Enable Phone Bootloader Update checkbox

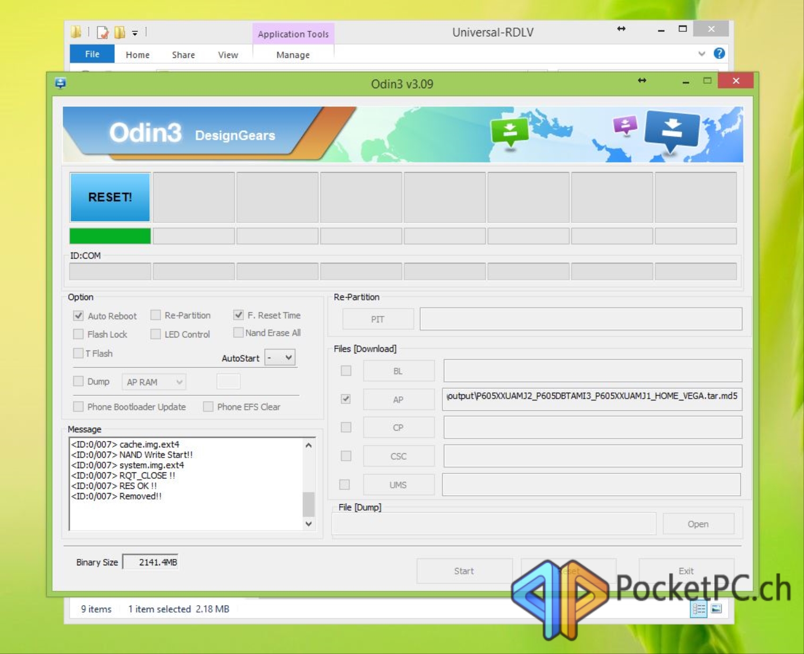(x=79, y=406)
